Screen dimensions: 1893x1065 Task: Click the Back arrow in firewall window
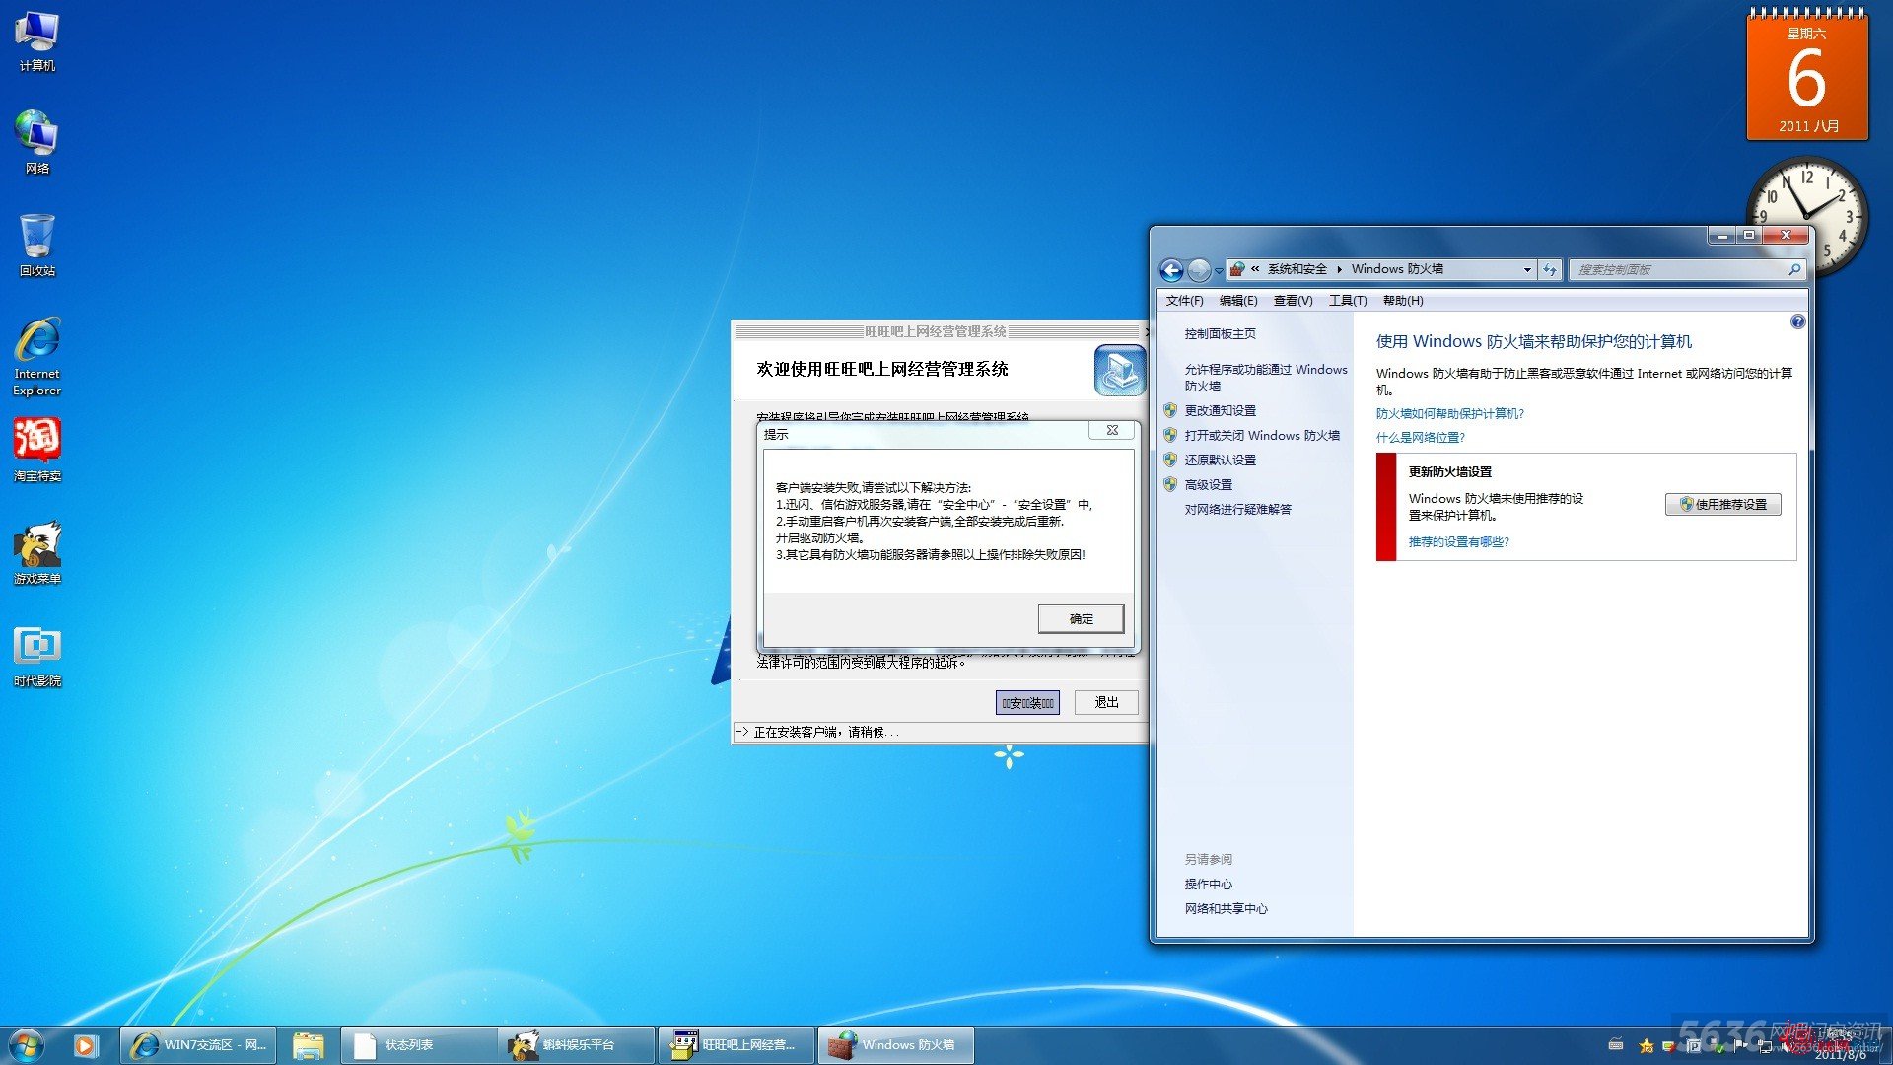[1171, 270]
